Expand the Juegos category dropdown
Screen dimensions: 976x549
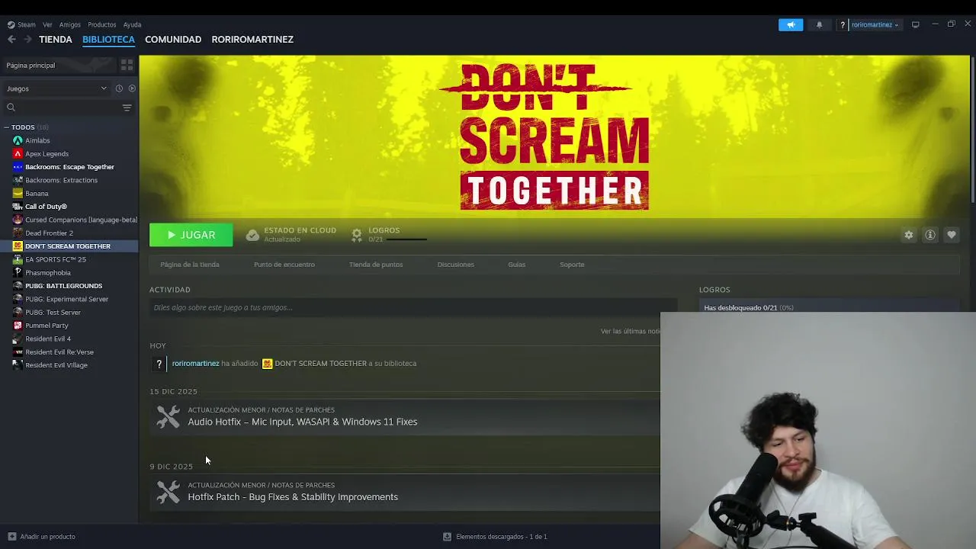(x=57, y=88)
